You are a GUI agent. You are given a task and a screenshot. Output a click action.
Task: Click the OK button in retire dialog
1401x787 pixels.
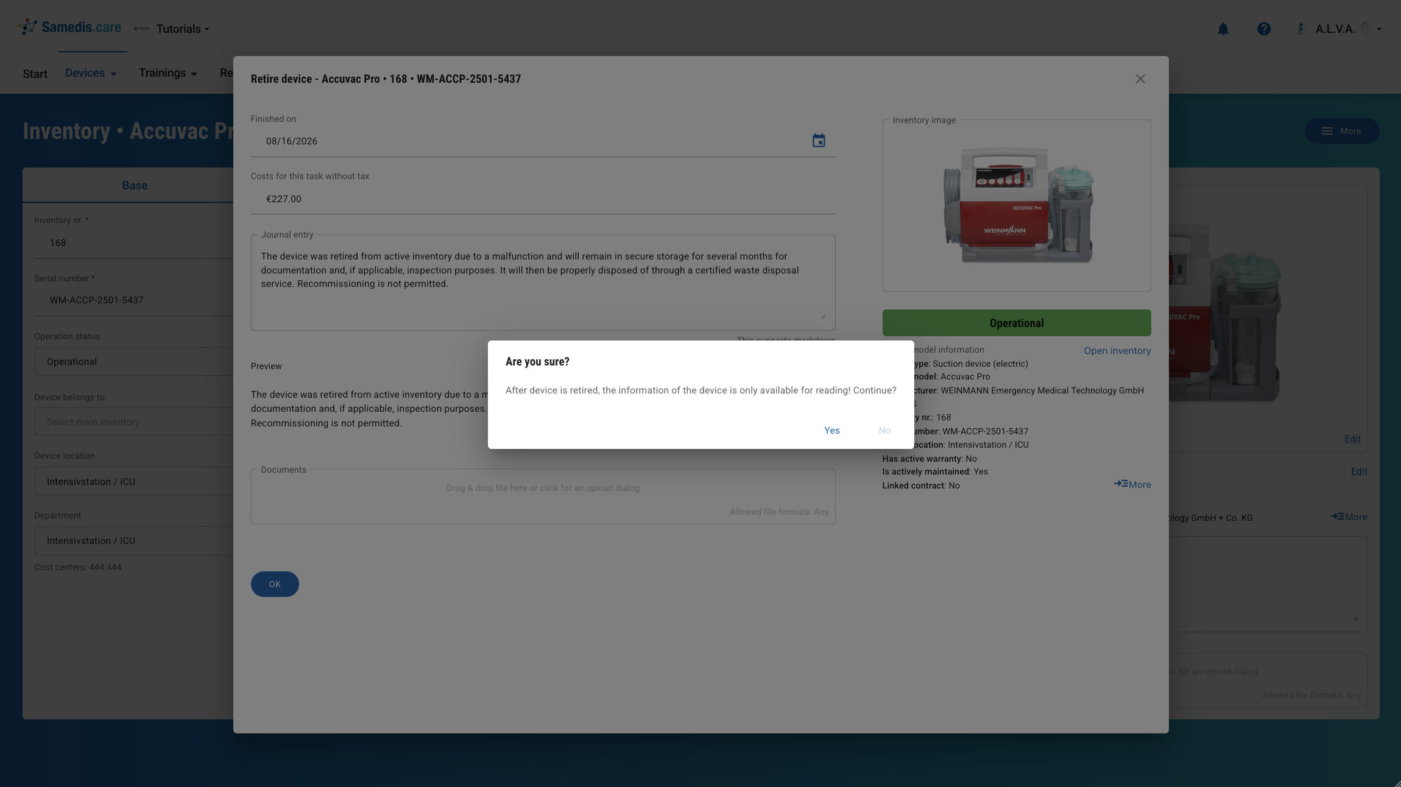pos(275,584)
